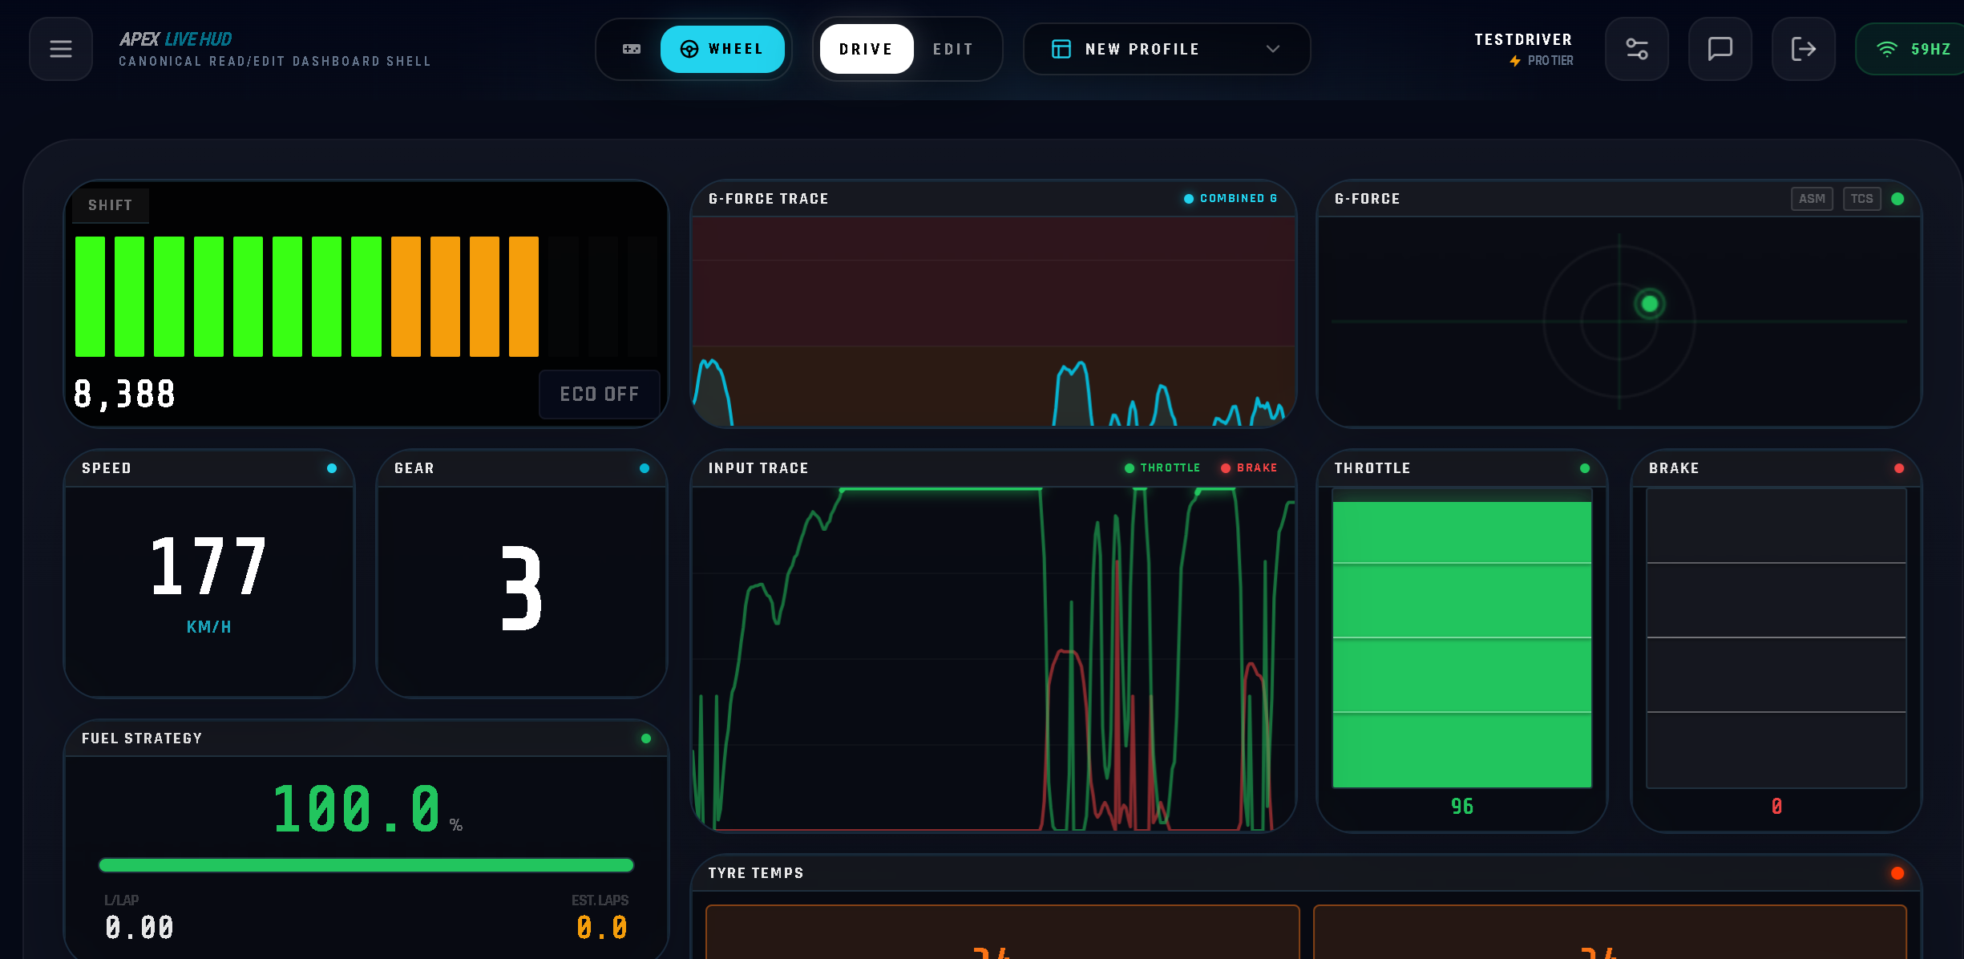Click the RPM value 8,388
Viewport: 1964px width, 959px height.
coord(124,394)
